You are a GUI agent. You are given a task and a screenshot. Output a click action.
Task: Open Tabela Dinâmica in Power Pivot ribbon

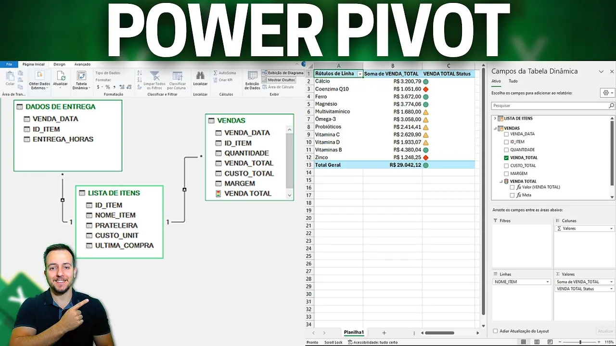(x=81, y=80)
